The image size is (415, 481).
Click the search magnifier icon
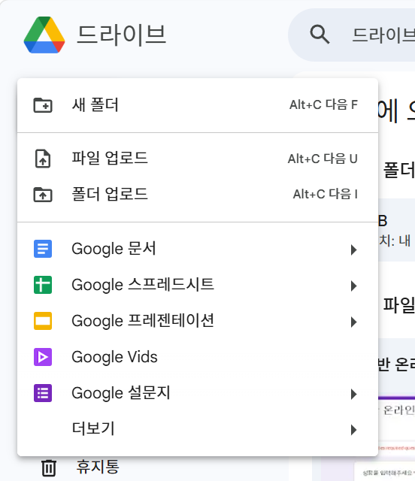point(320,35)
